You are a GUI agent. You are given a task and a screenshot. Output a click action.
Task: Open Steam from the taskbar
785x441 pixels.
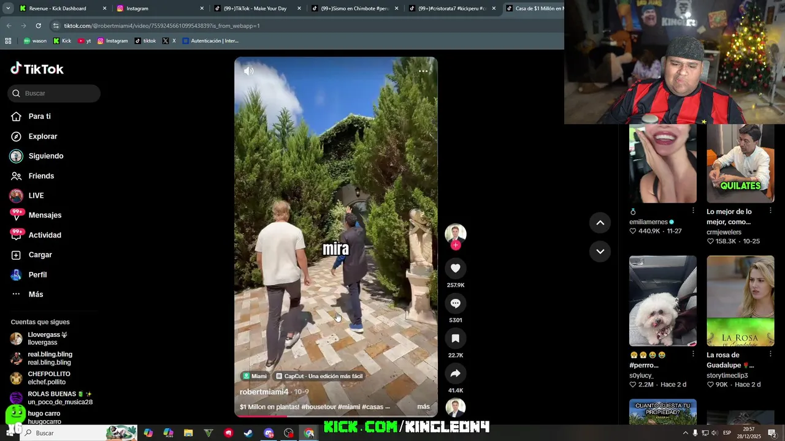(248, 433)
